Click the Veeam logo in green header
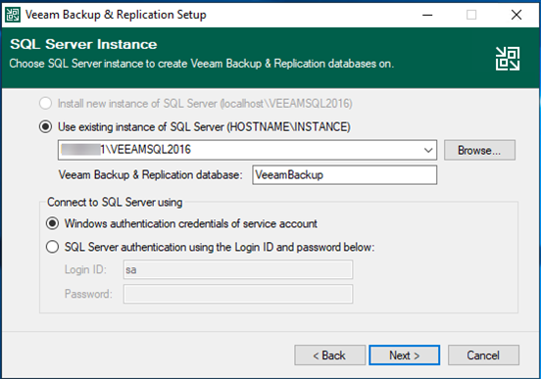This screenshot has width=541, height=379. 508,59
